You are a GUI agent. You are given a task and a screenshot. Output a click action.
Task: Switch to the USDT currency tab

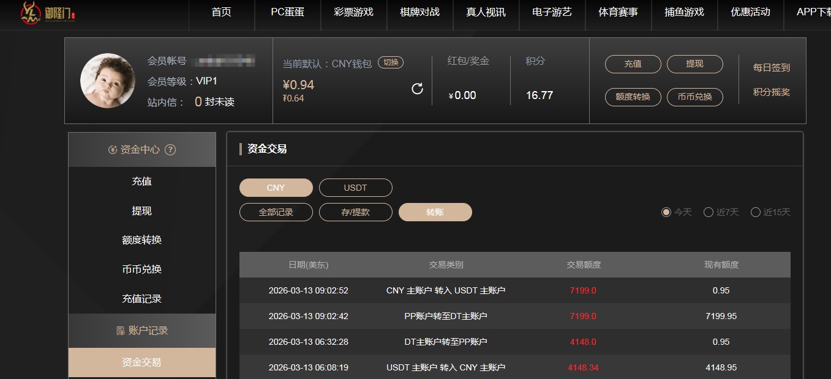pos(356,188)
